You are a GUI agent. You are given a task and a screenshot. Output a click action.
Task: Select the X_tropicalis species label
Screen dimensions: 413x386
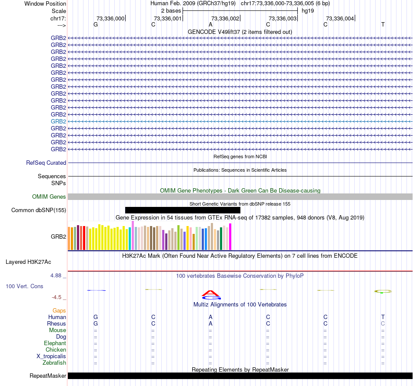pyautogui.click(x=51, y=356)
